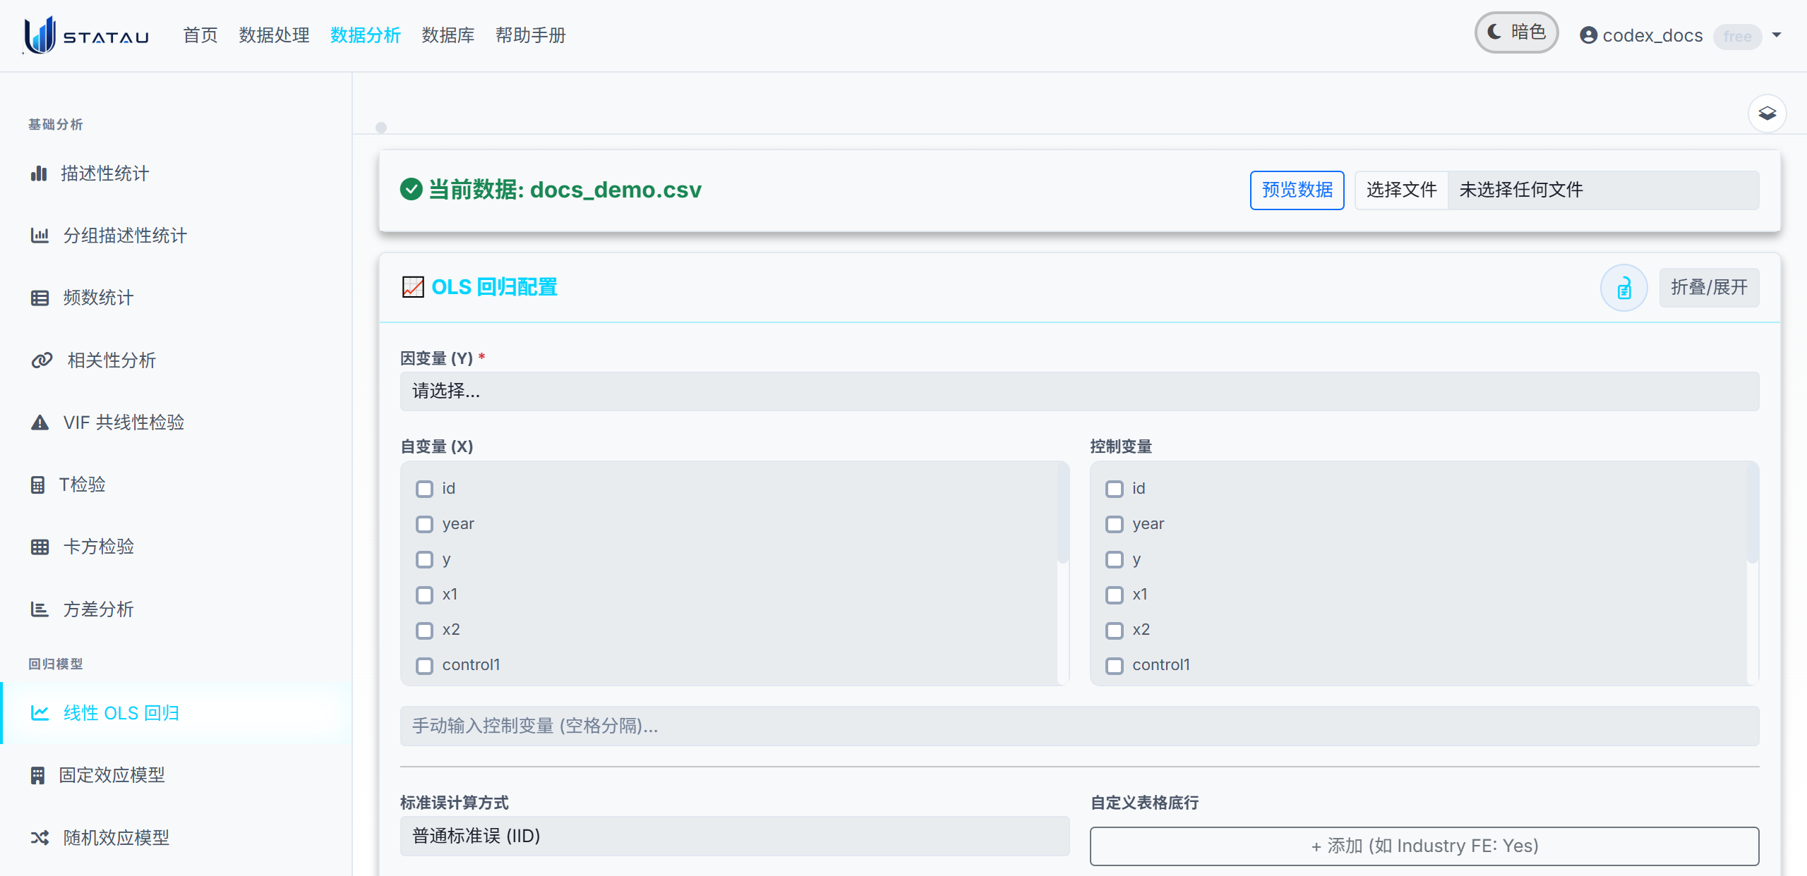1807x876 pixels.
Task: Click the 方差分析 chart icon
Action: (x=40, y=609)
